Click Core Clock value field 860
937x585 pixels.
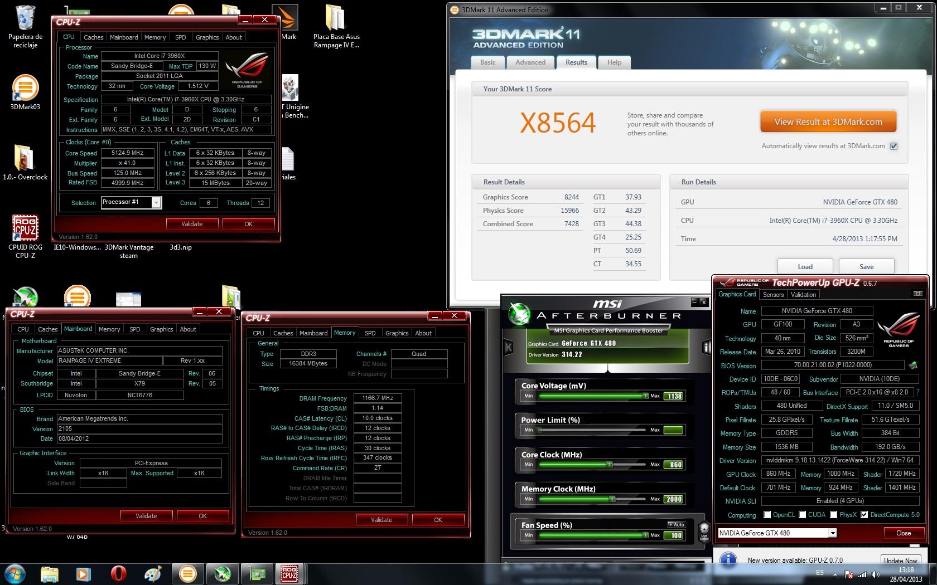(x=674, y=465)
